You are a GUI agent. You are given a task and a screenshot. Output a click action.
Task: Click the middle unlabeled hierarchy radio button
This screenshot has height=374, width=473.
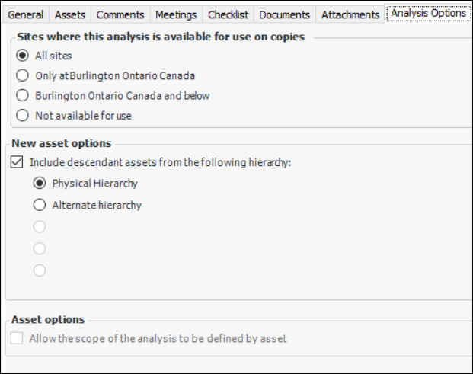pyautogui.click(x=39, y=248)
